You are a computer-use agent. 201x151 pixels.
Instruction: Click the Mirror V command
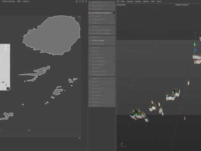click(x=102, y=51)
